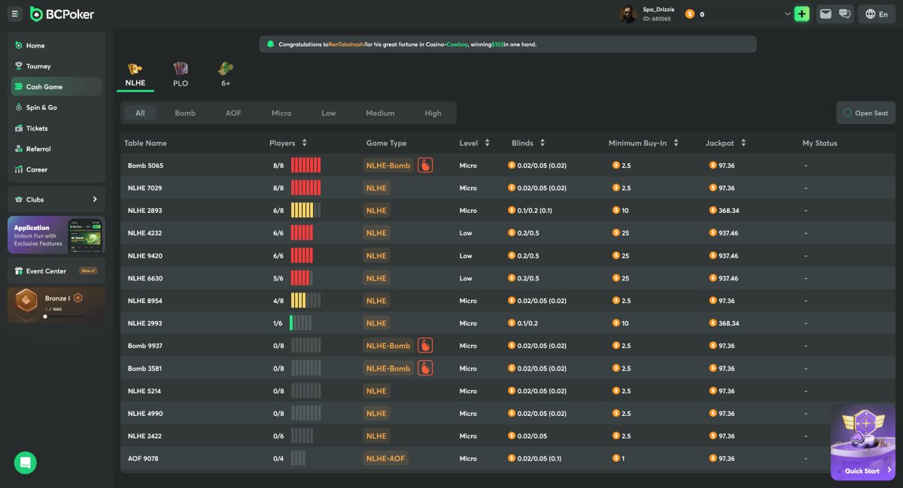
Task: Select the 6+ game type icon
Action: [x=226, y=68]
